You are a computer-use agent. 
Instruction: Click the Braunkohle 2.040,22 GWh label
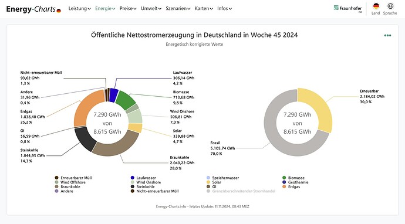[182, 163]
